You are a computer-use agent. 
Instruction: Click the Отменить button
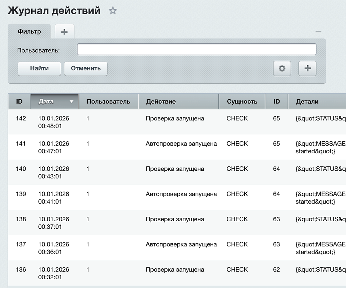(x=86, y=69)
